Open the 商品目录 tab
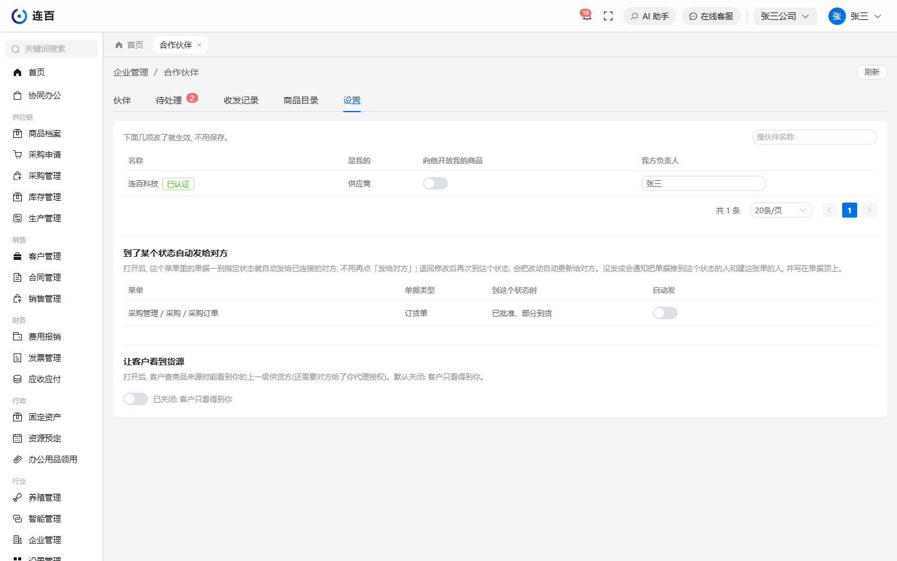This screenshot has width=897, height=561. coord(301,100)
